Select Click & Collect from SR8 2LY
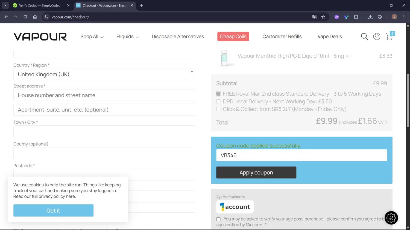This screenshot has width=410, height=230. click(218, 109)
